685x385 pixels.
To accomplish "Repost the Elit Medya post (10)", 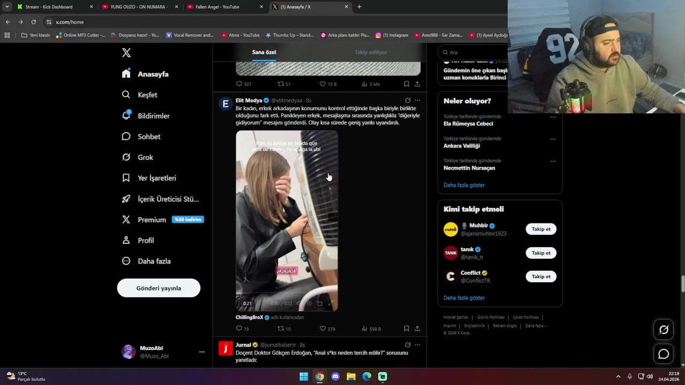I will tap(284, 328).
